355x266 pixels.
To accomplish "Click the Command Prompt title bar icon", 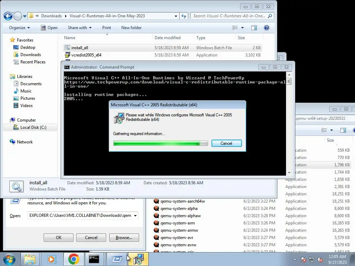I will [x=67, y=67].
